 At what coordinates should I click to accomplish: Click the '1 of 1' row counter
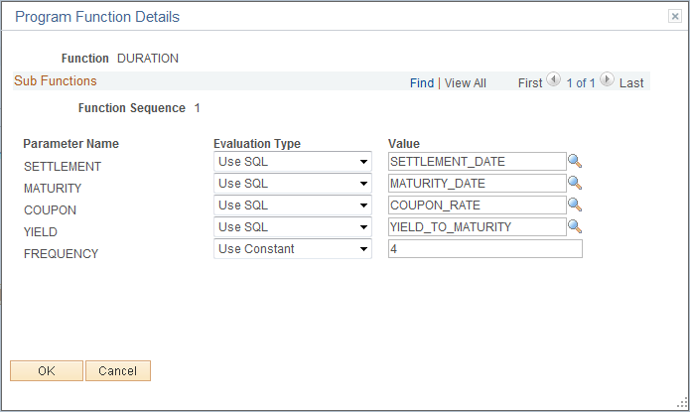(581, 83)
